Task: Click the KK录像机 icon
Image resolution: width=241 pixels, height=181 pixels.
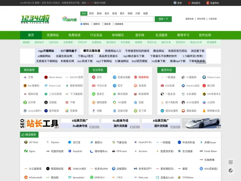Action: 25,85
